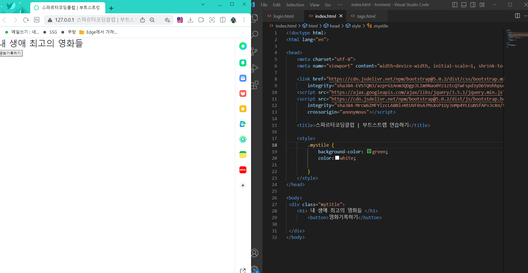Toggle the panel layout icon

(x=464, y=5)
